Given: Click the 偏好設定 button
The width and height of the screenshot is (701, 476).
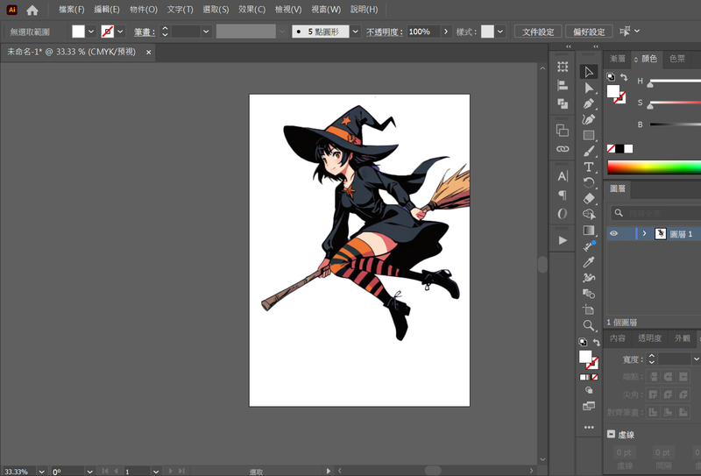Looking at the screenshot, I should pos(589,32).
